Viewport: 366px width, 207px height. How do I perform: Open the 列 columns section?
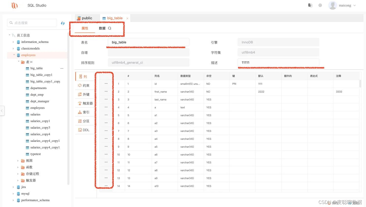point(85,76)
